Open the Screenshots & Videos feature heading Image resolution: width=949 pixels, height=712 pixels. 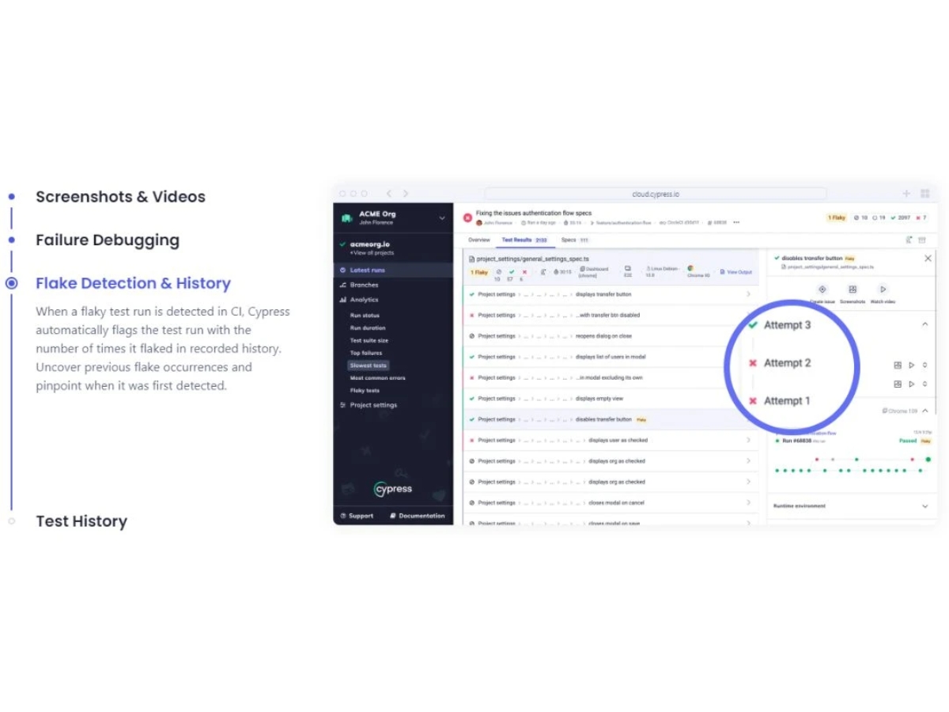pos(120,197)
